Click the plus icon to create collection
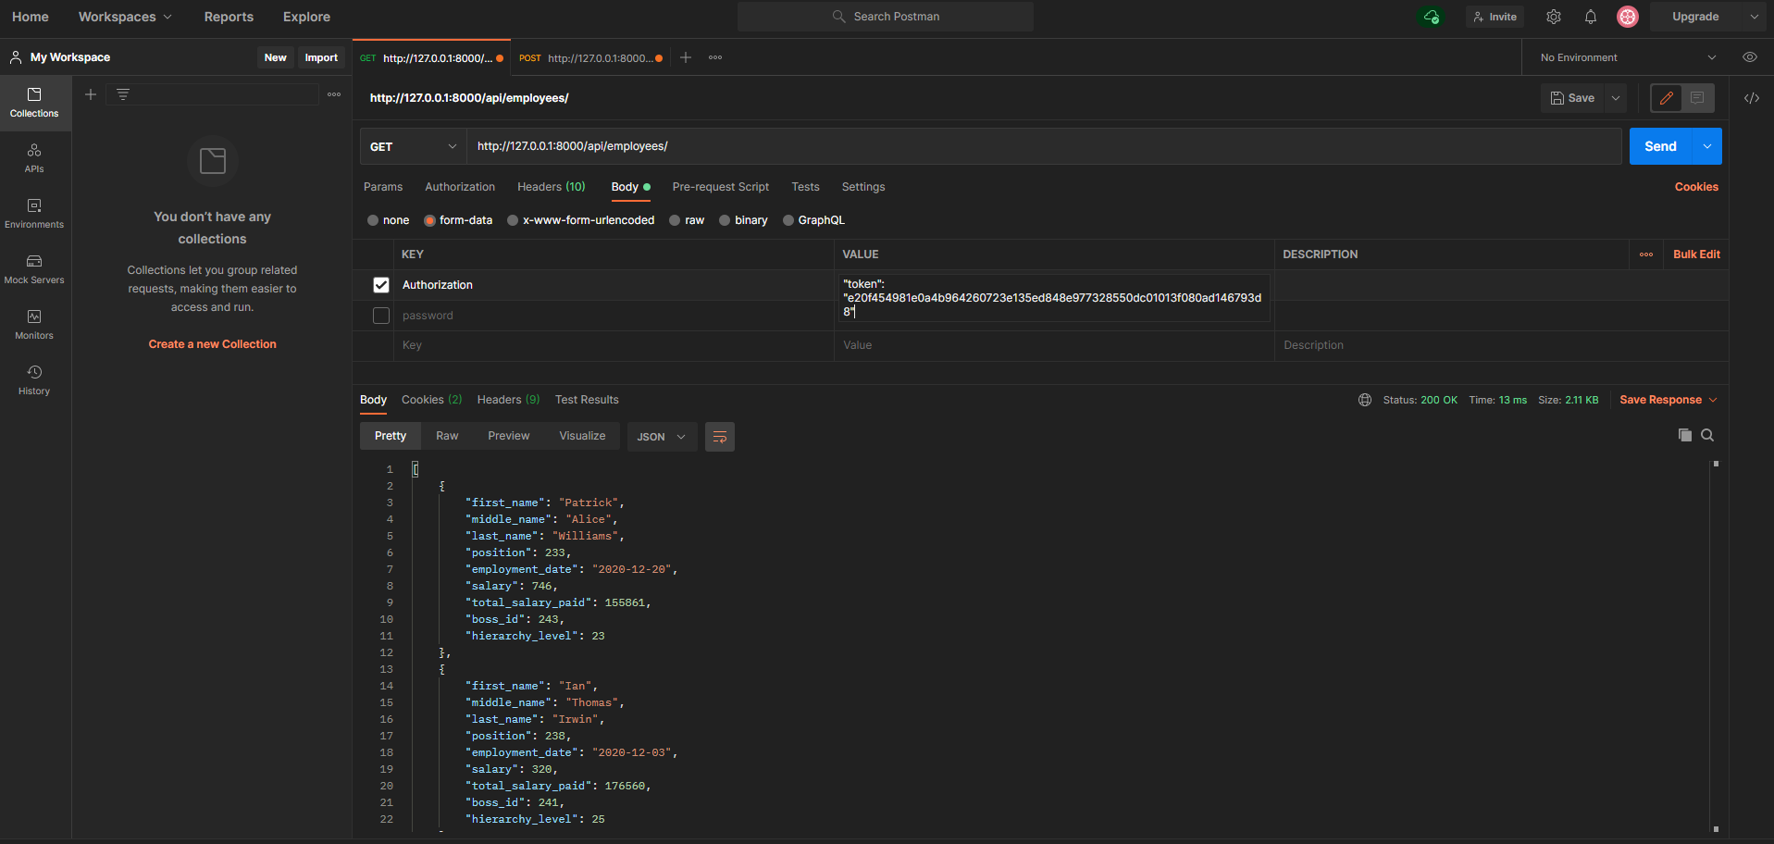Screen dimensions: 1774x844 (91, 94)
